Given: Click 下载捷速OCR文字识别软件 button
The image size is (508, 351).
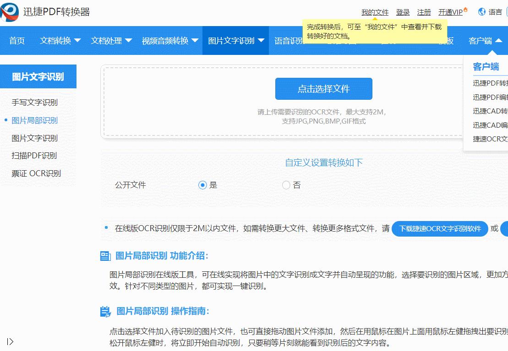Looking at the screenshot, I should [439, 229].
